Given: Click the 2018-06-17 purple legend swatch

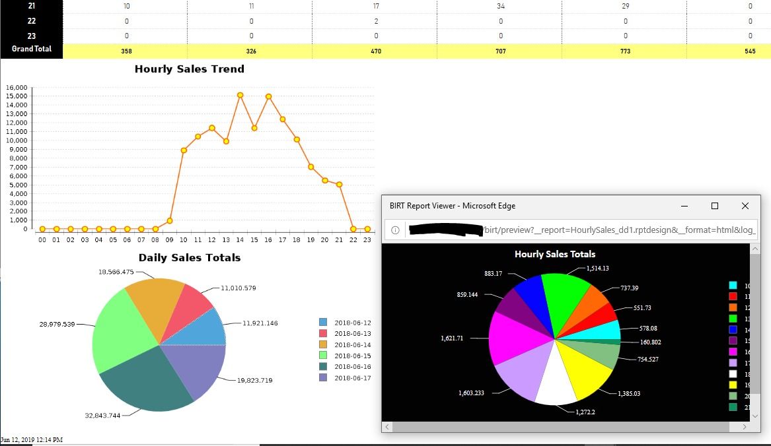Looking at the screenshot, I should coord(323,377).
